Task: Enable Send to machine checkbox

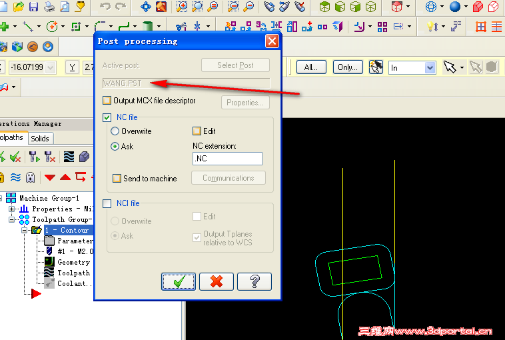Action: [117, 178]
